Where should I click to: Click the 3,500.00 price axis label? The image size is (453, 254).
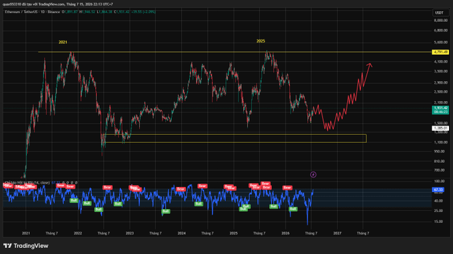440,71
